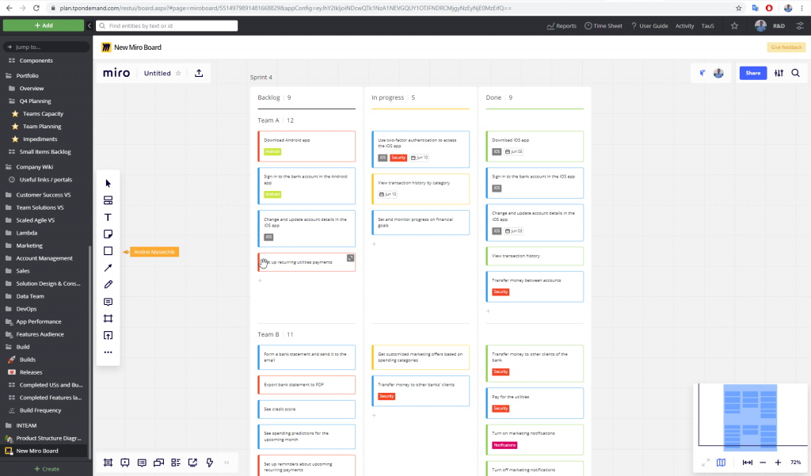Expand the more tools ellipsis menu
811x476 pixels.
[108, 352]
